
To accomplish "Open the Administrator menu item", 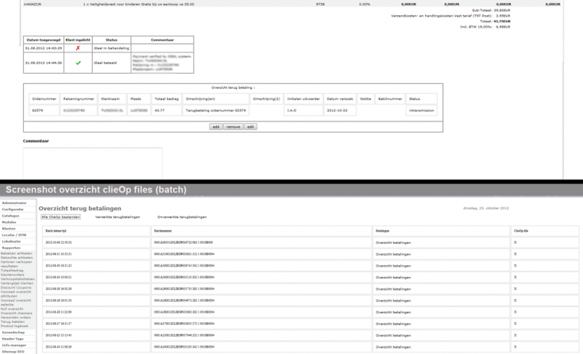I will point(14,202).
